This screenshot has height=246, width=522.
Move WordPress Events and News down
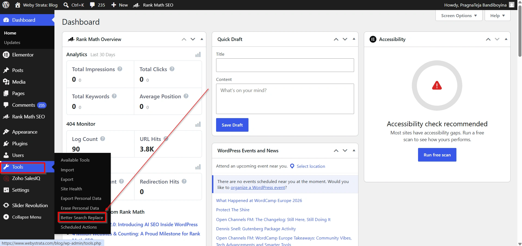(x=345, y=150)
